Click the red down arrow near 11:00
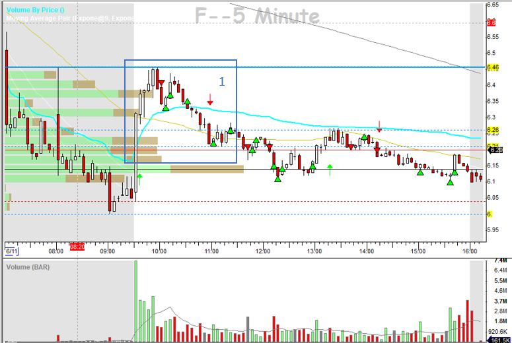Image resolution: width=512 pixels, height=343 pixels. point(209,100)
